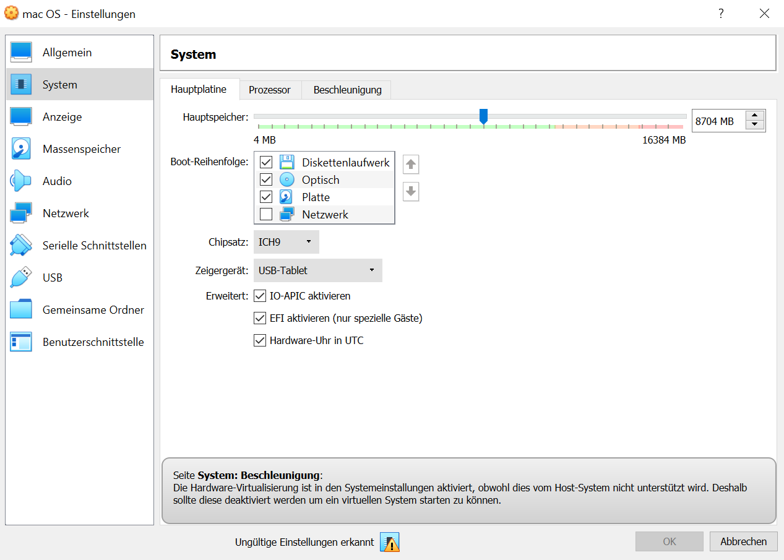The height and width of the screenshot is (560, 784).
Task: Open the Allgemein settings icon
Action: [x=21, y=53]
